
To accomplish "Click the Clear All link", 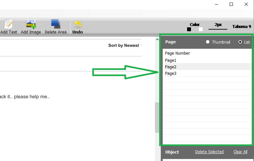I will pos(240,152).
